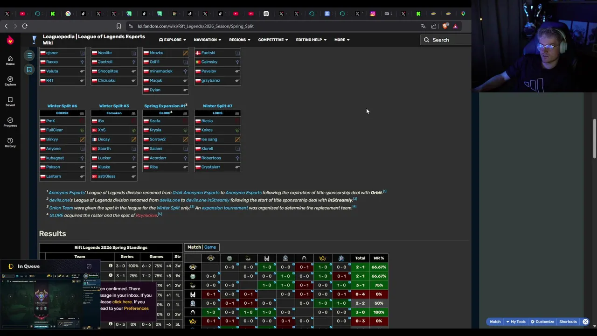The height and width of the screenshot is (336, 597).
Task: Click the bookmark icon below contents icon
Action: (29, 70)
